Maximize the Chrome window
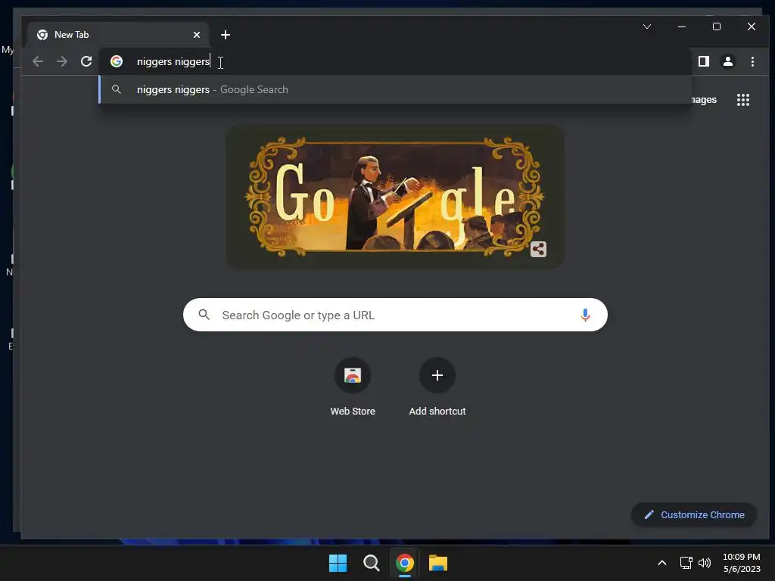The image size is (775, 581). pyautogui.click(x=717, y=26)
